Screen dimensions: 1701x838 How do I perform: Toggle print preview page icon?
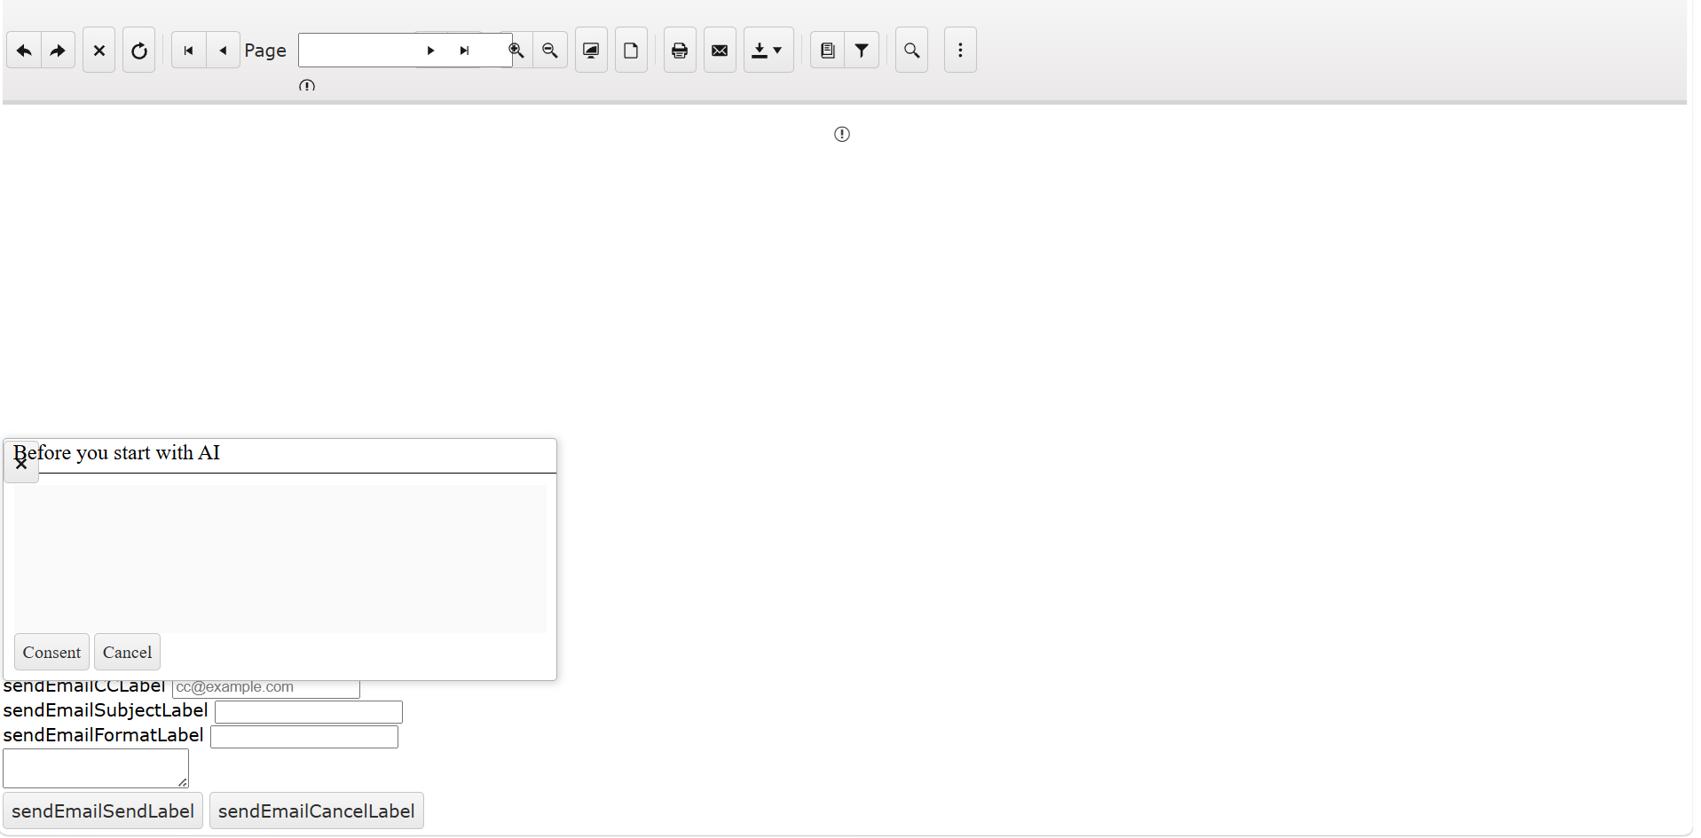point(631,51)
